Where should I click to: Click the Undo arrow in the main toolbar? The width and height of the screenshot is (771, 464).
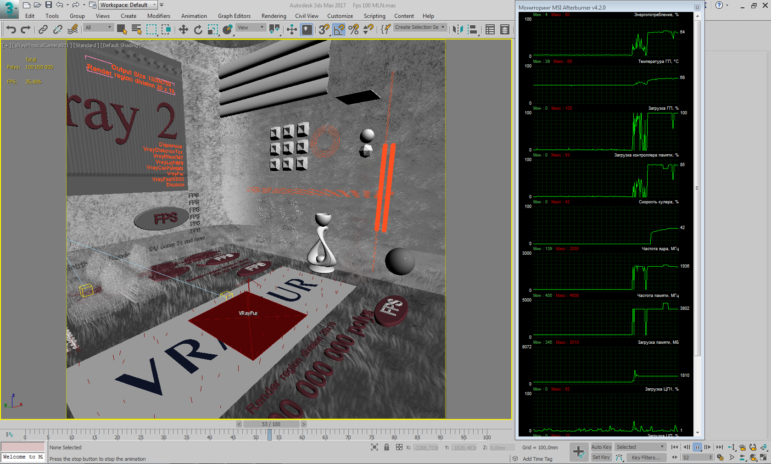[11, 30]
